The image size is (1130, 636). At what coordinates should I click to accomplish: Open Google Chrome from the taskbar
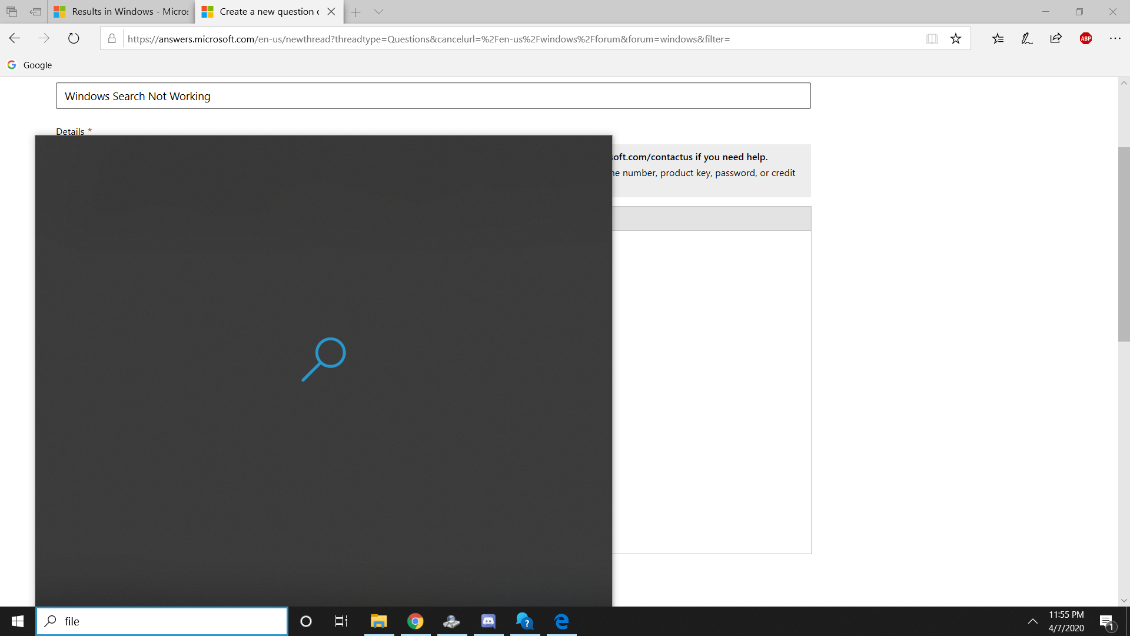point(415,621)
